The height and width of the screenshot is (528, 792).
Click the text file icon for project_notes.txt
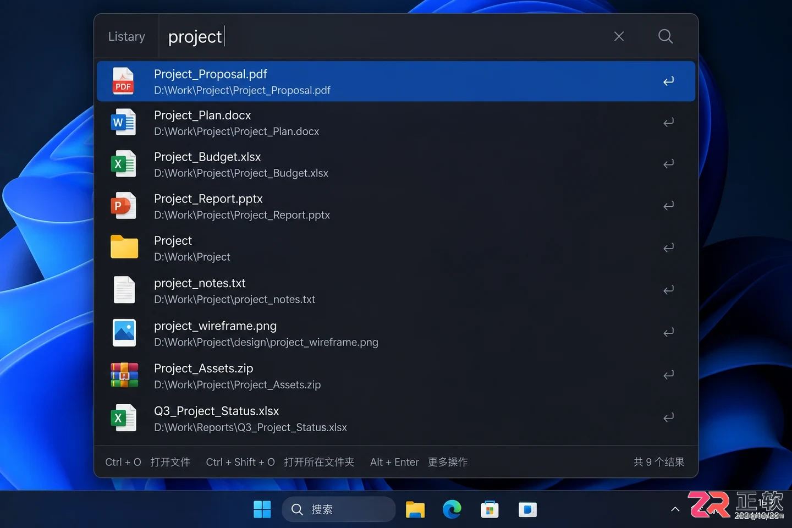[x=124, y=290]
